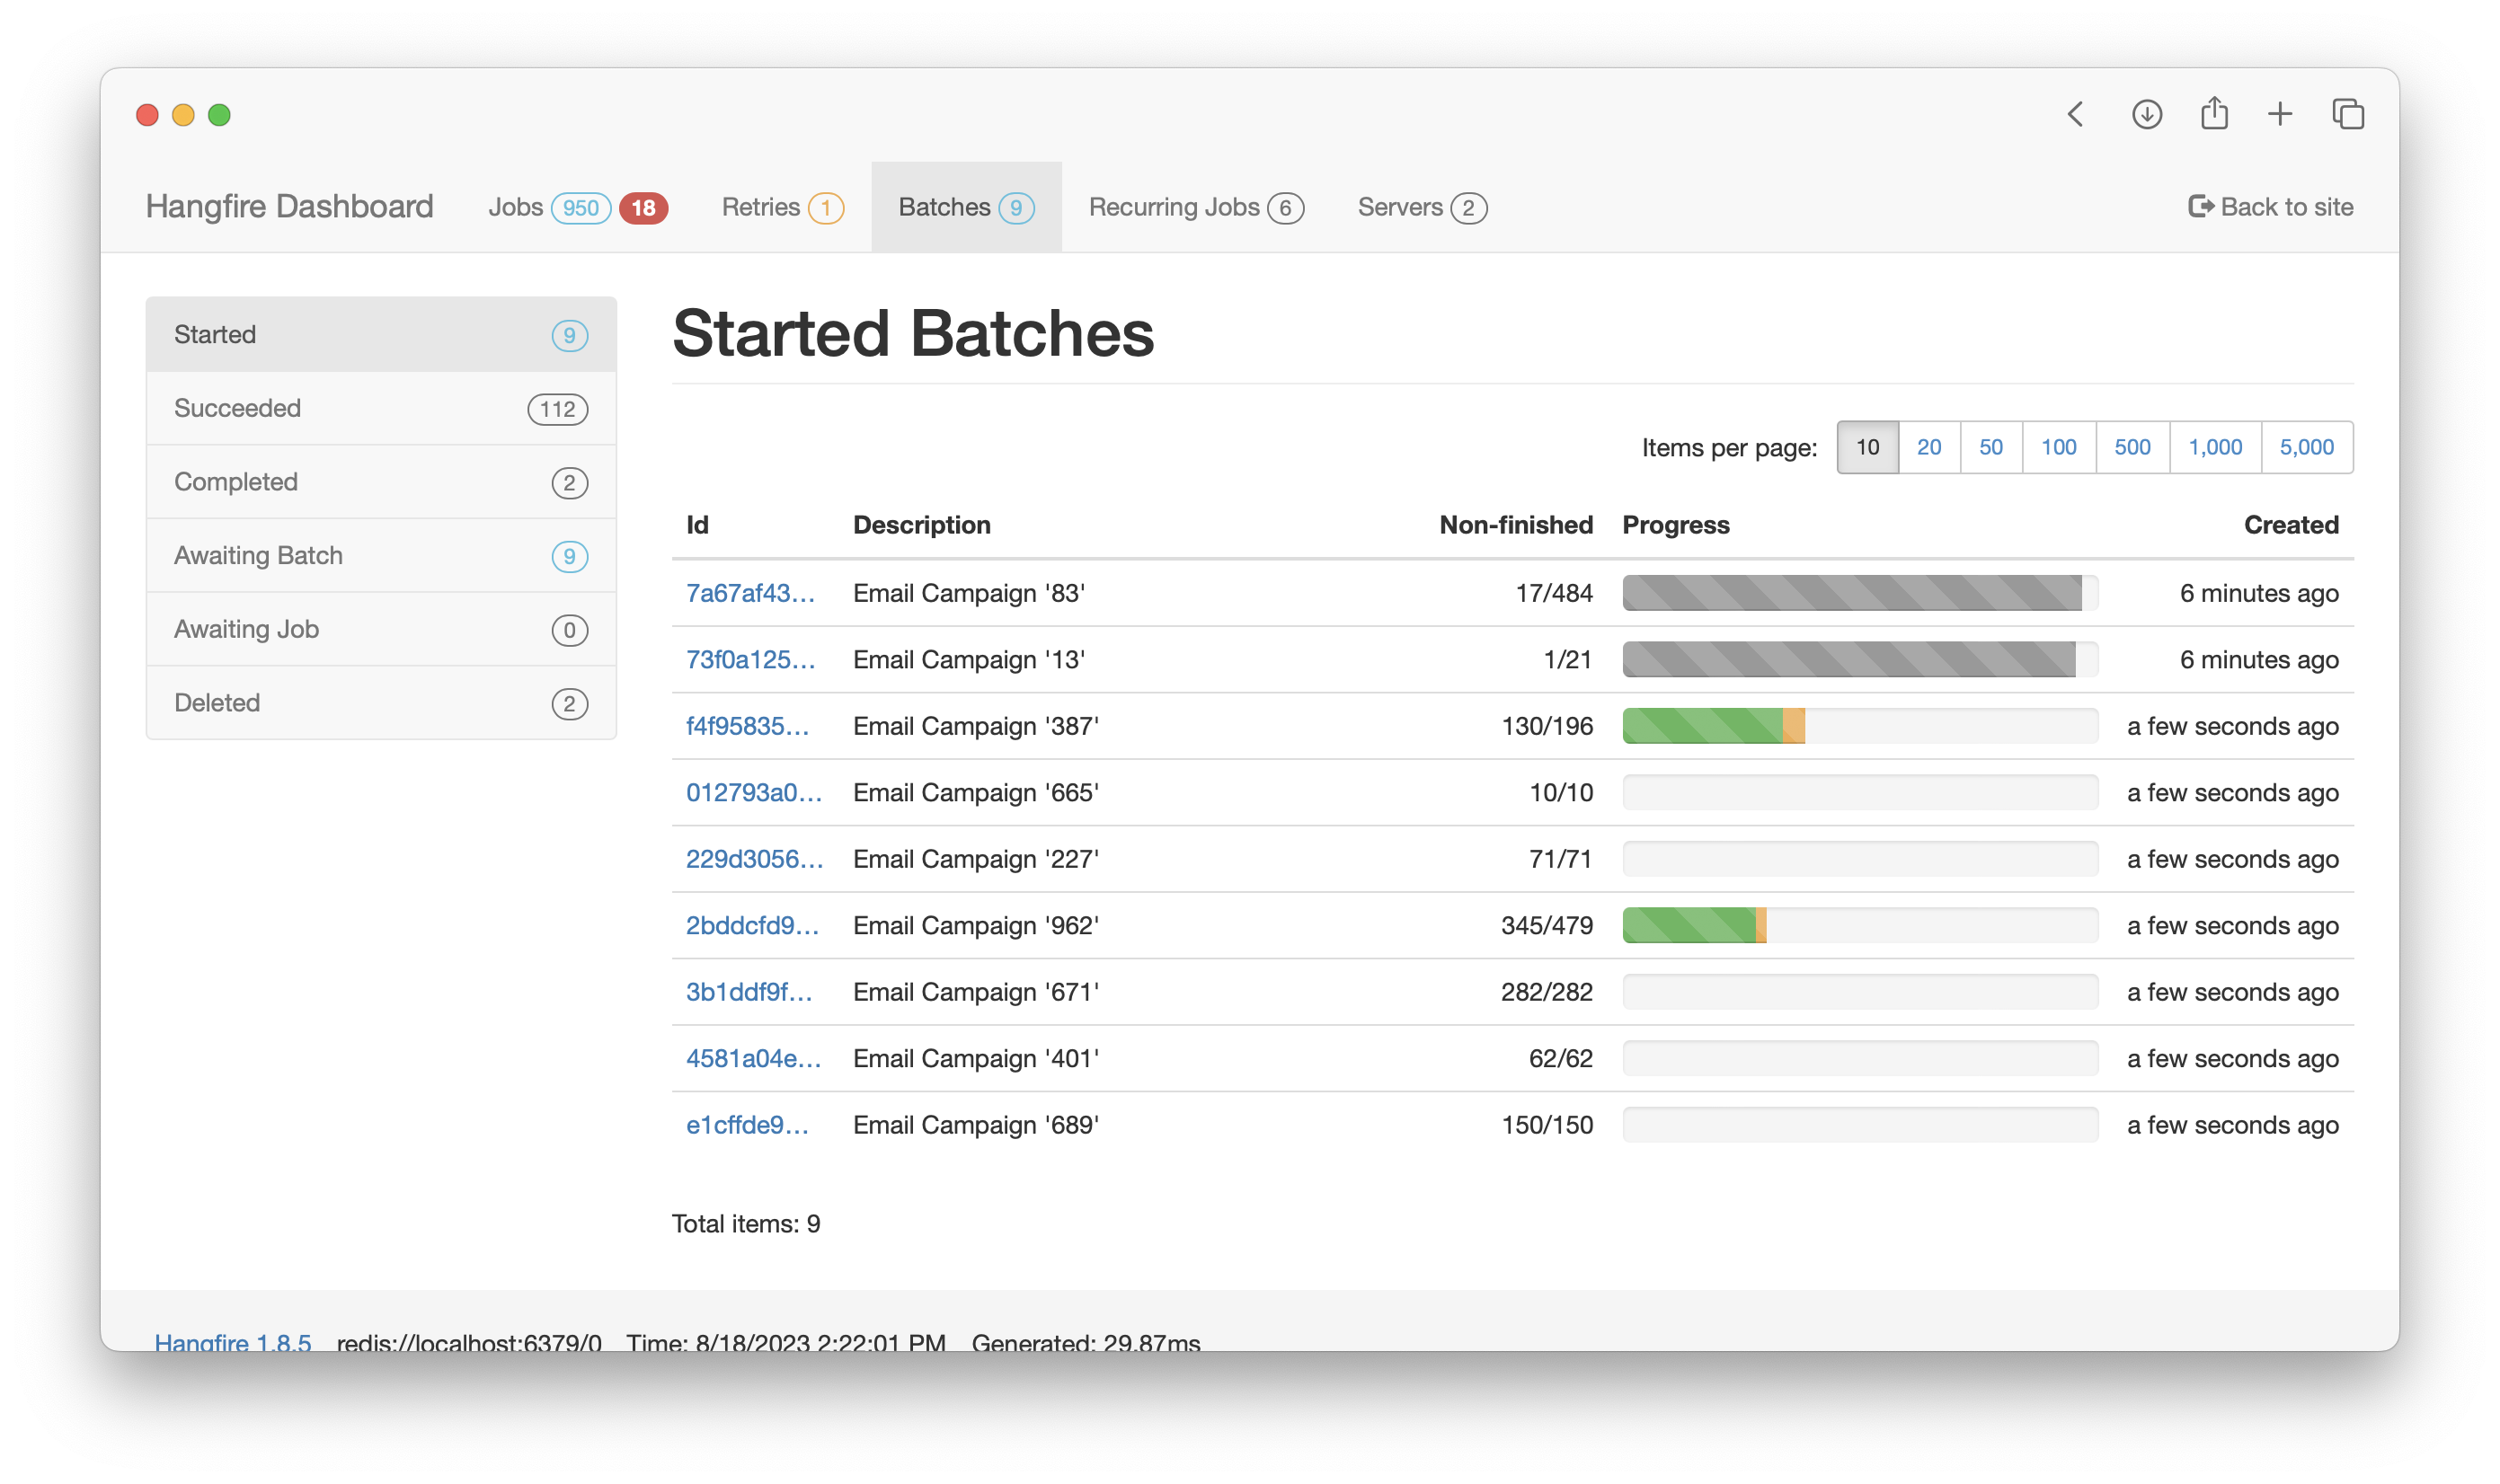Image resolution: width=2500 pixels, height=1484 pixels.
Task: Click the red 18 failed jobs badge
Action: [643, 208]
